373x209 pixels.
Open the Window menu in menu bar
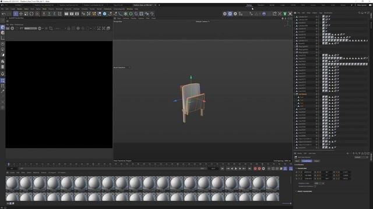129,9
